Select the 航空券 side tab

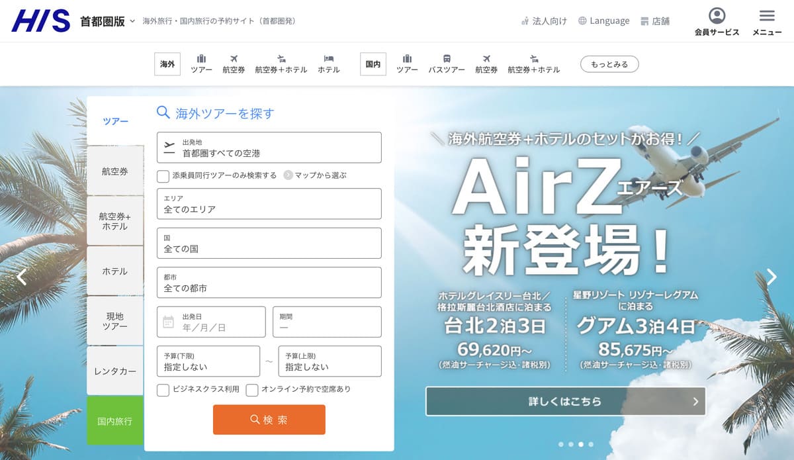click(x=115, y=171)
